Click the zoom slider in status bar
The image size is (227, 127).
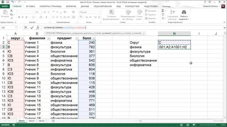coord(209,125)
